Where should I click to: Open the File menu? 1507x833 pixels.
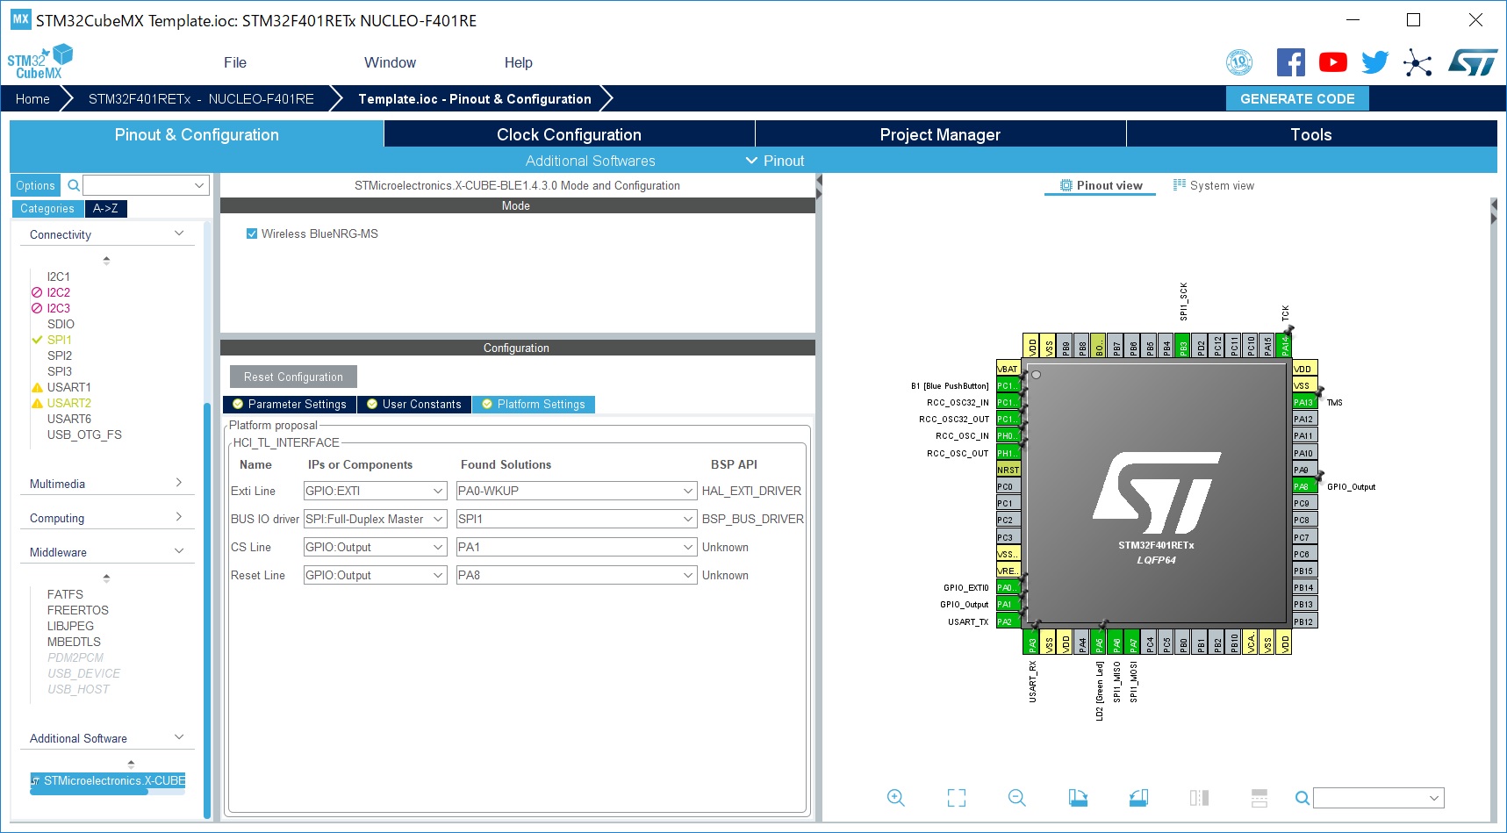[235, 62]
